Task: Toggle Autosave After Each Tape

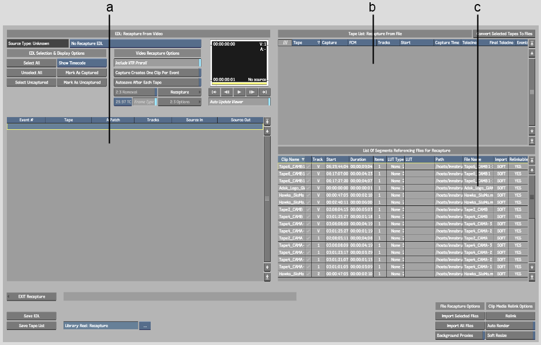Action: 158,82
